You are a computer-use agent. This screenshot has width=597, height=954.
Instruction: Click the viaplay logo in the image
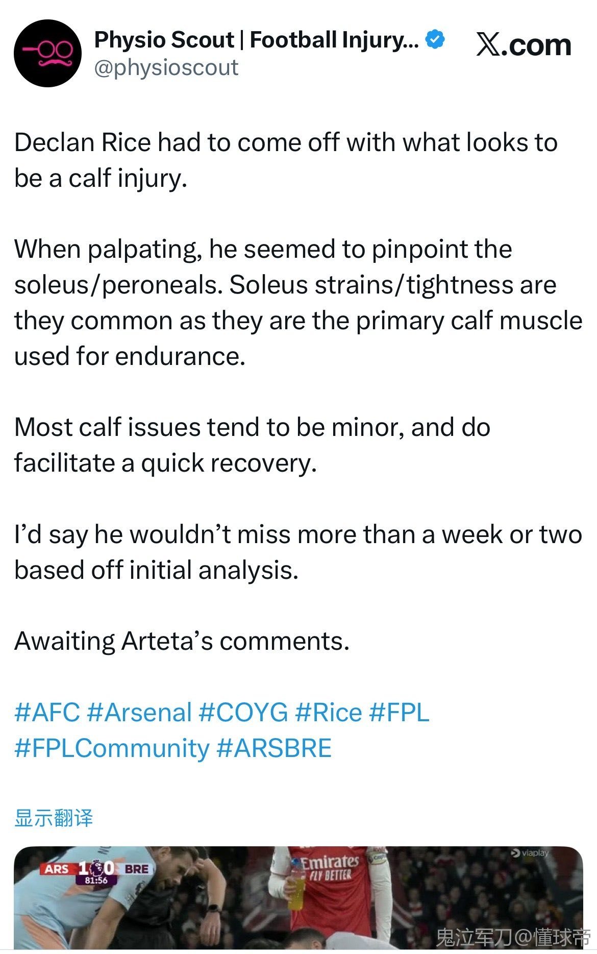(x=530, y=853)
